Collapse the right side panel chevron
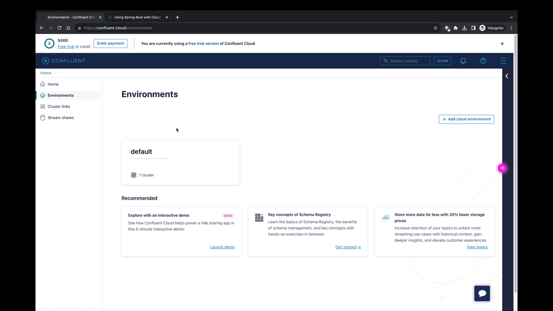This screenshot has width=553, height=311. (x=506, y=76)
